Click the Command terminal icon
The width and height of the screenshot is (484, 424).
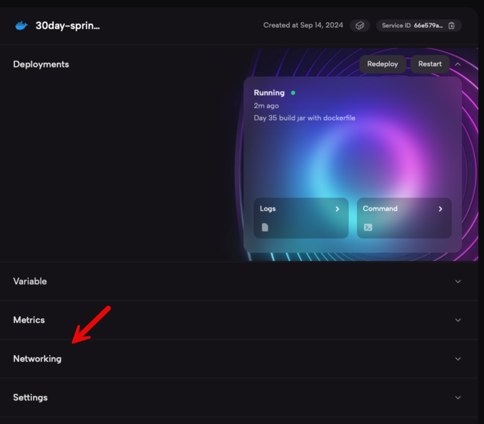click(368, 227)
